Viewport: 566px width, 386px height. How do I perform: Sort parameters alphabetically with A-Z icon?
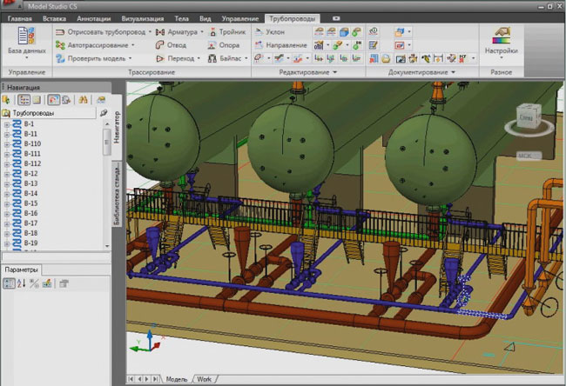[x=21, y=283]
